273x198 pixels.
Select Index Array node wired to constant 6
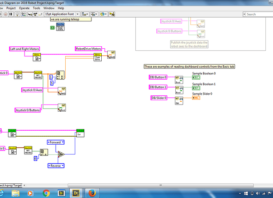pos(44,152)
